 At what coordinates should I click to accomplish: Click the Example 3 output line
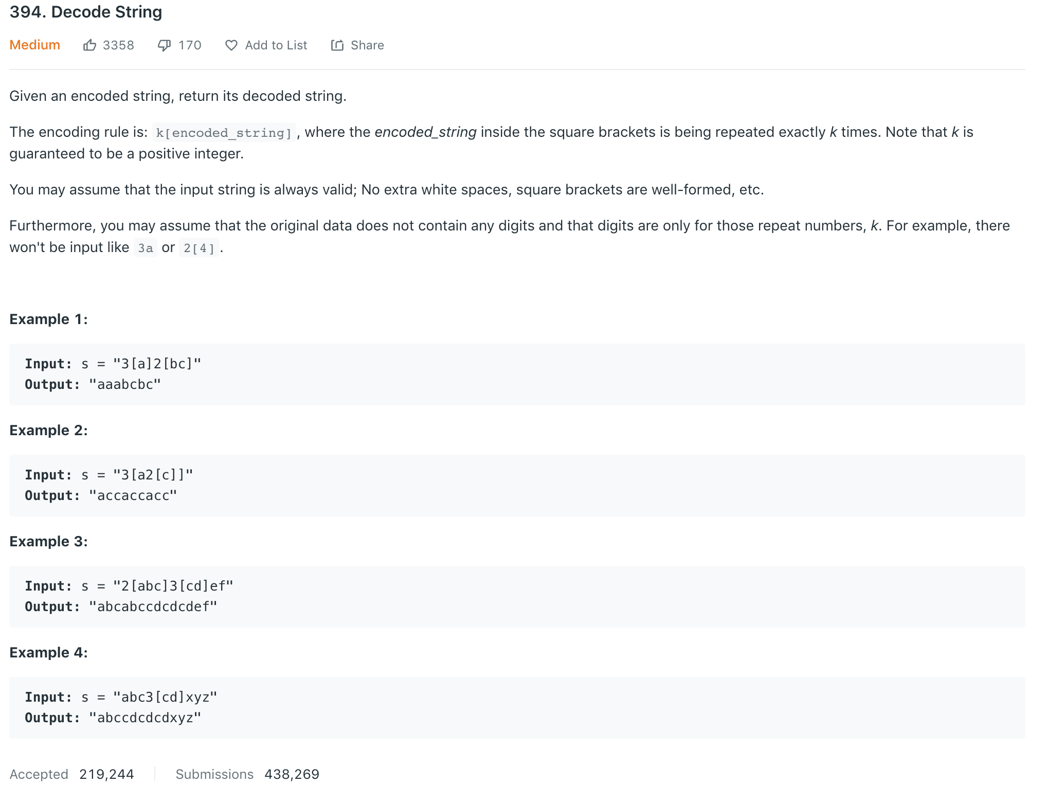click(121, 606)
